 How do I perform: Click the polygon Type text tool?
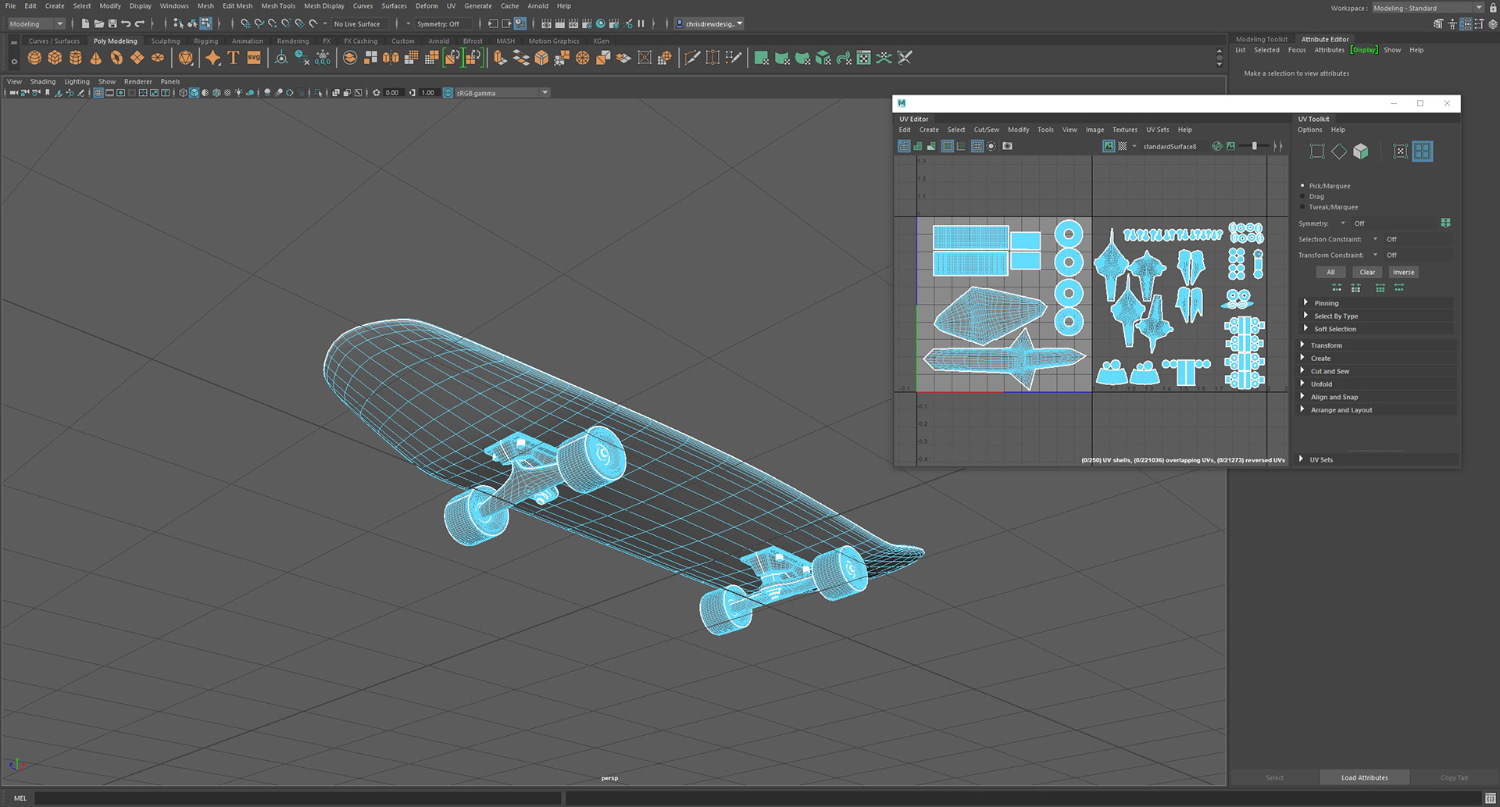pos(233,58)
